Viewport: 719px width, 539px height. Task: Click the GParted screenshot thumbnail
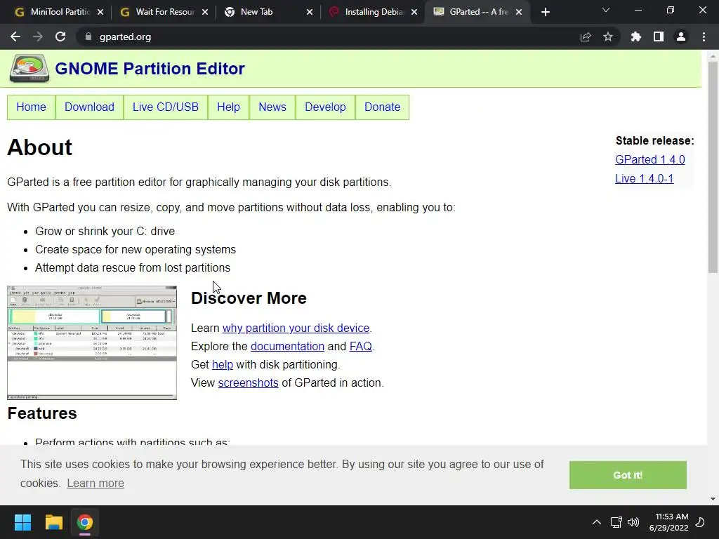[x=92, y=342]
